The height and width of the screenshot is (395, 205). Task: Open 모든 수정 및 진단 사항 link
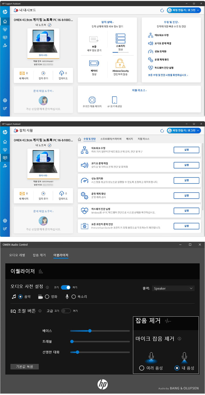[x=168, y=75]
